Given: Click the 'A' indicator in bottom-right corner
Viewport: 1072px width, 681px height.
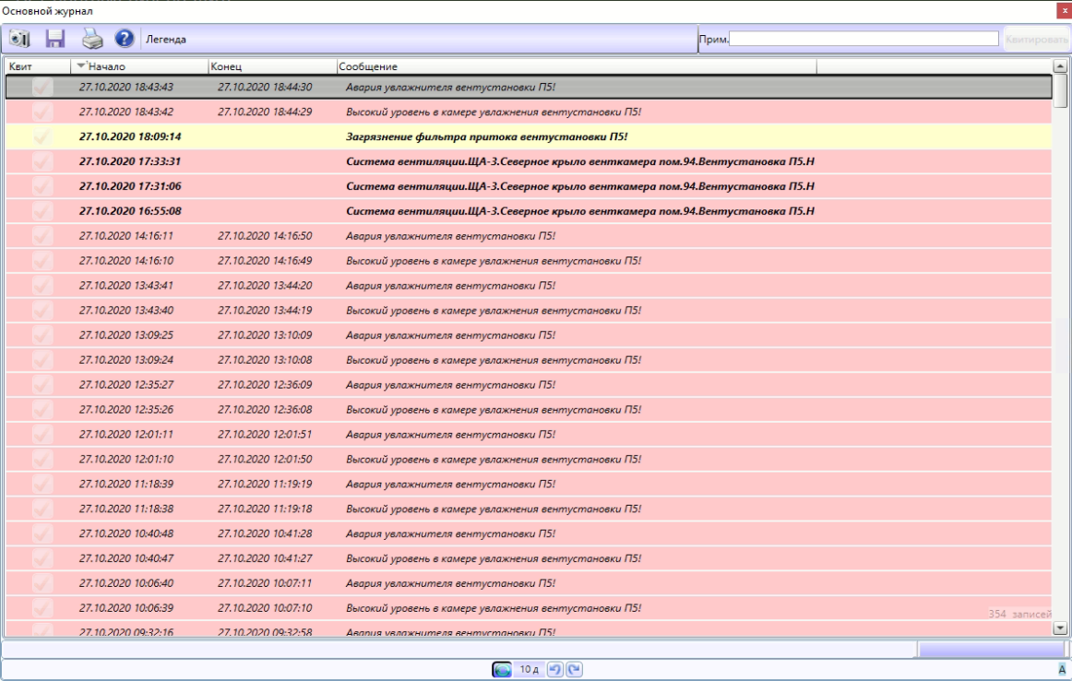Looking at the screenshot, I should point(1062,670).
